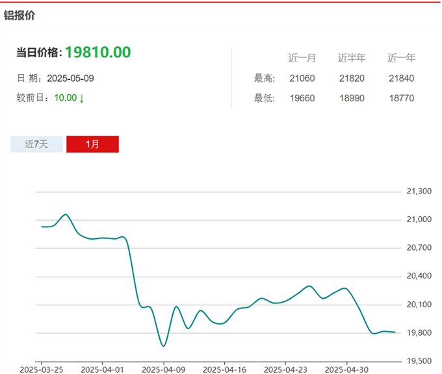The height and width of the screenshot is (374, 442).
Task: Click the 2025-04-09 x-axis label
Action: tap(163, 368)
